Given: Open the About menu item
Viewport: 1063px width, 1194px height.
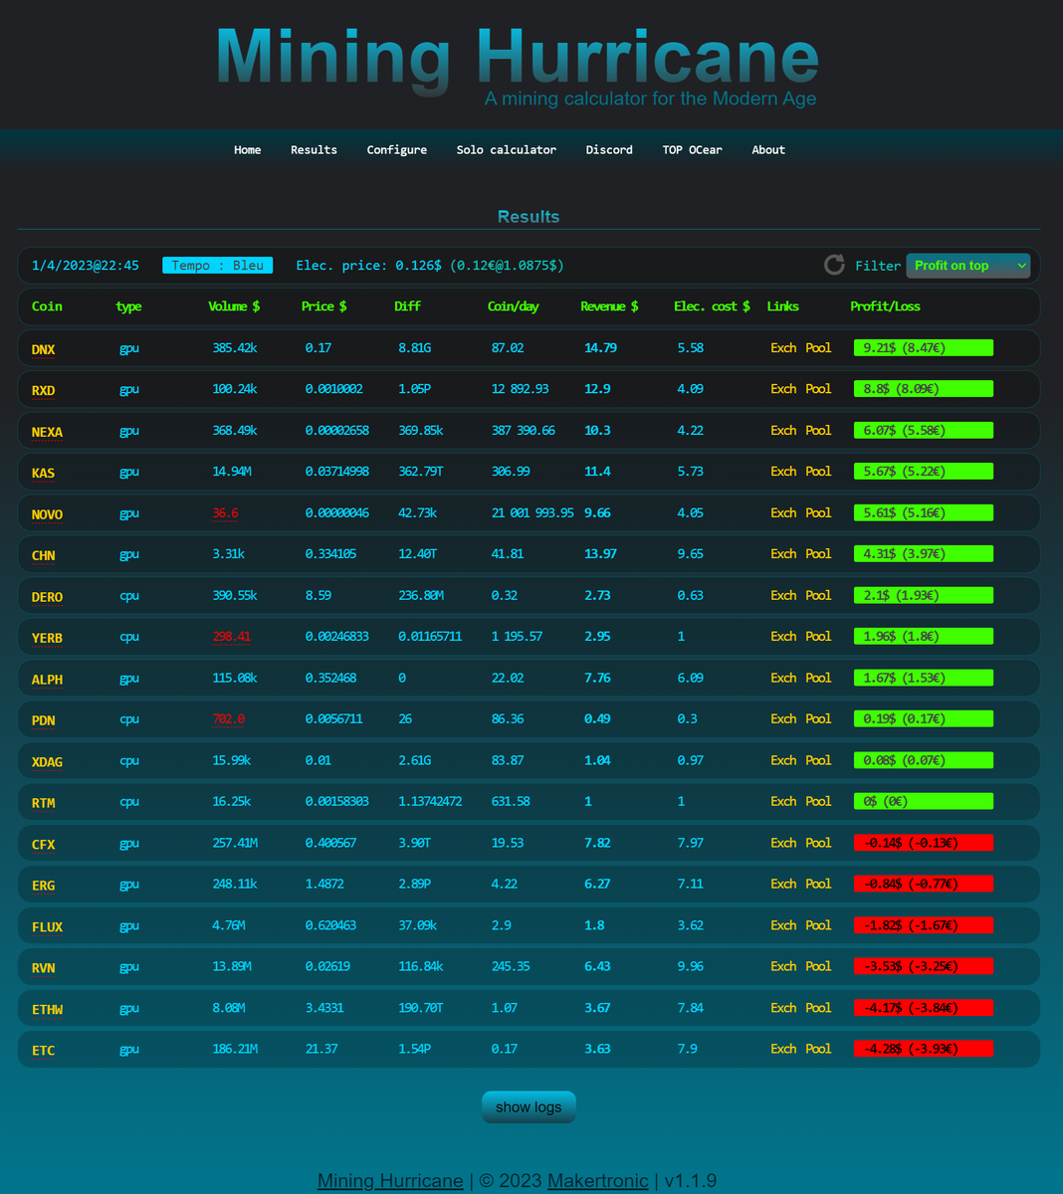Looking at the screenshot, I should [768, 150].
